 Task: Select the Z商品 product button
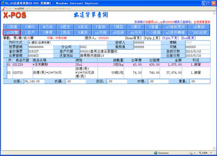coord(65,33)
